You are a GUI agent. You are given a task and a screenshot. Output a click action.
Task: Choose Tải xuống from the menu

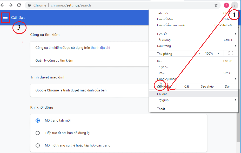[x=164, y=40]
